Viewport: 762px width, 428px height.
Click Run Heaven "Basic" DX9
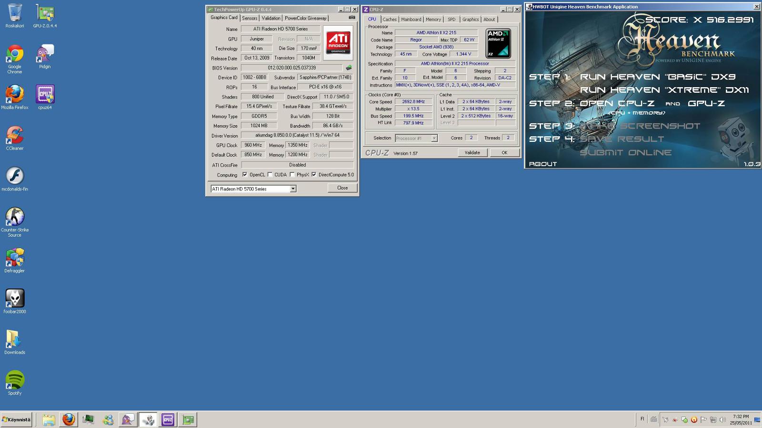[658, 77]
